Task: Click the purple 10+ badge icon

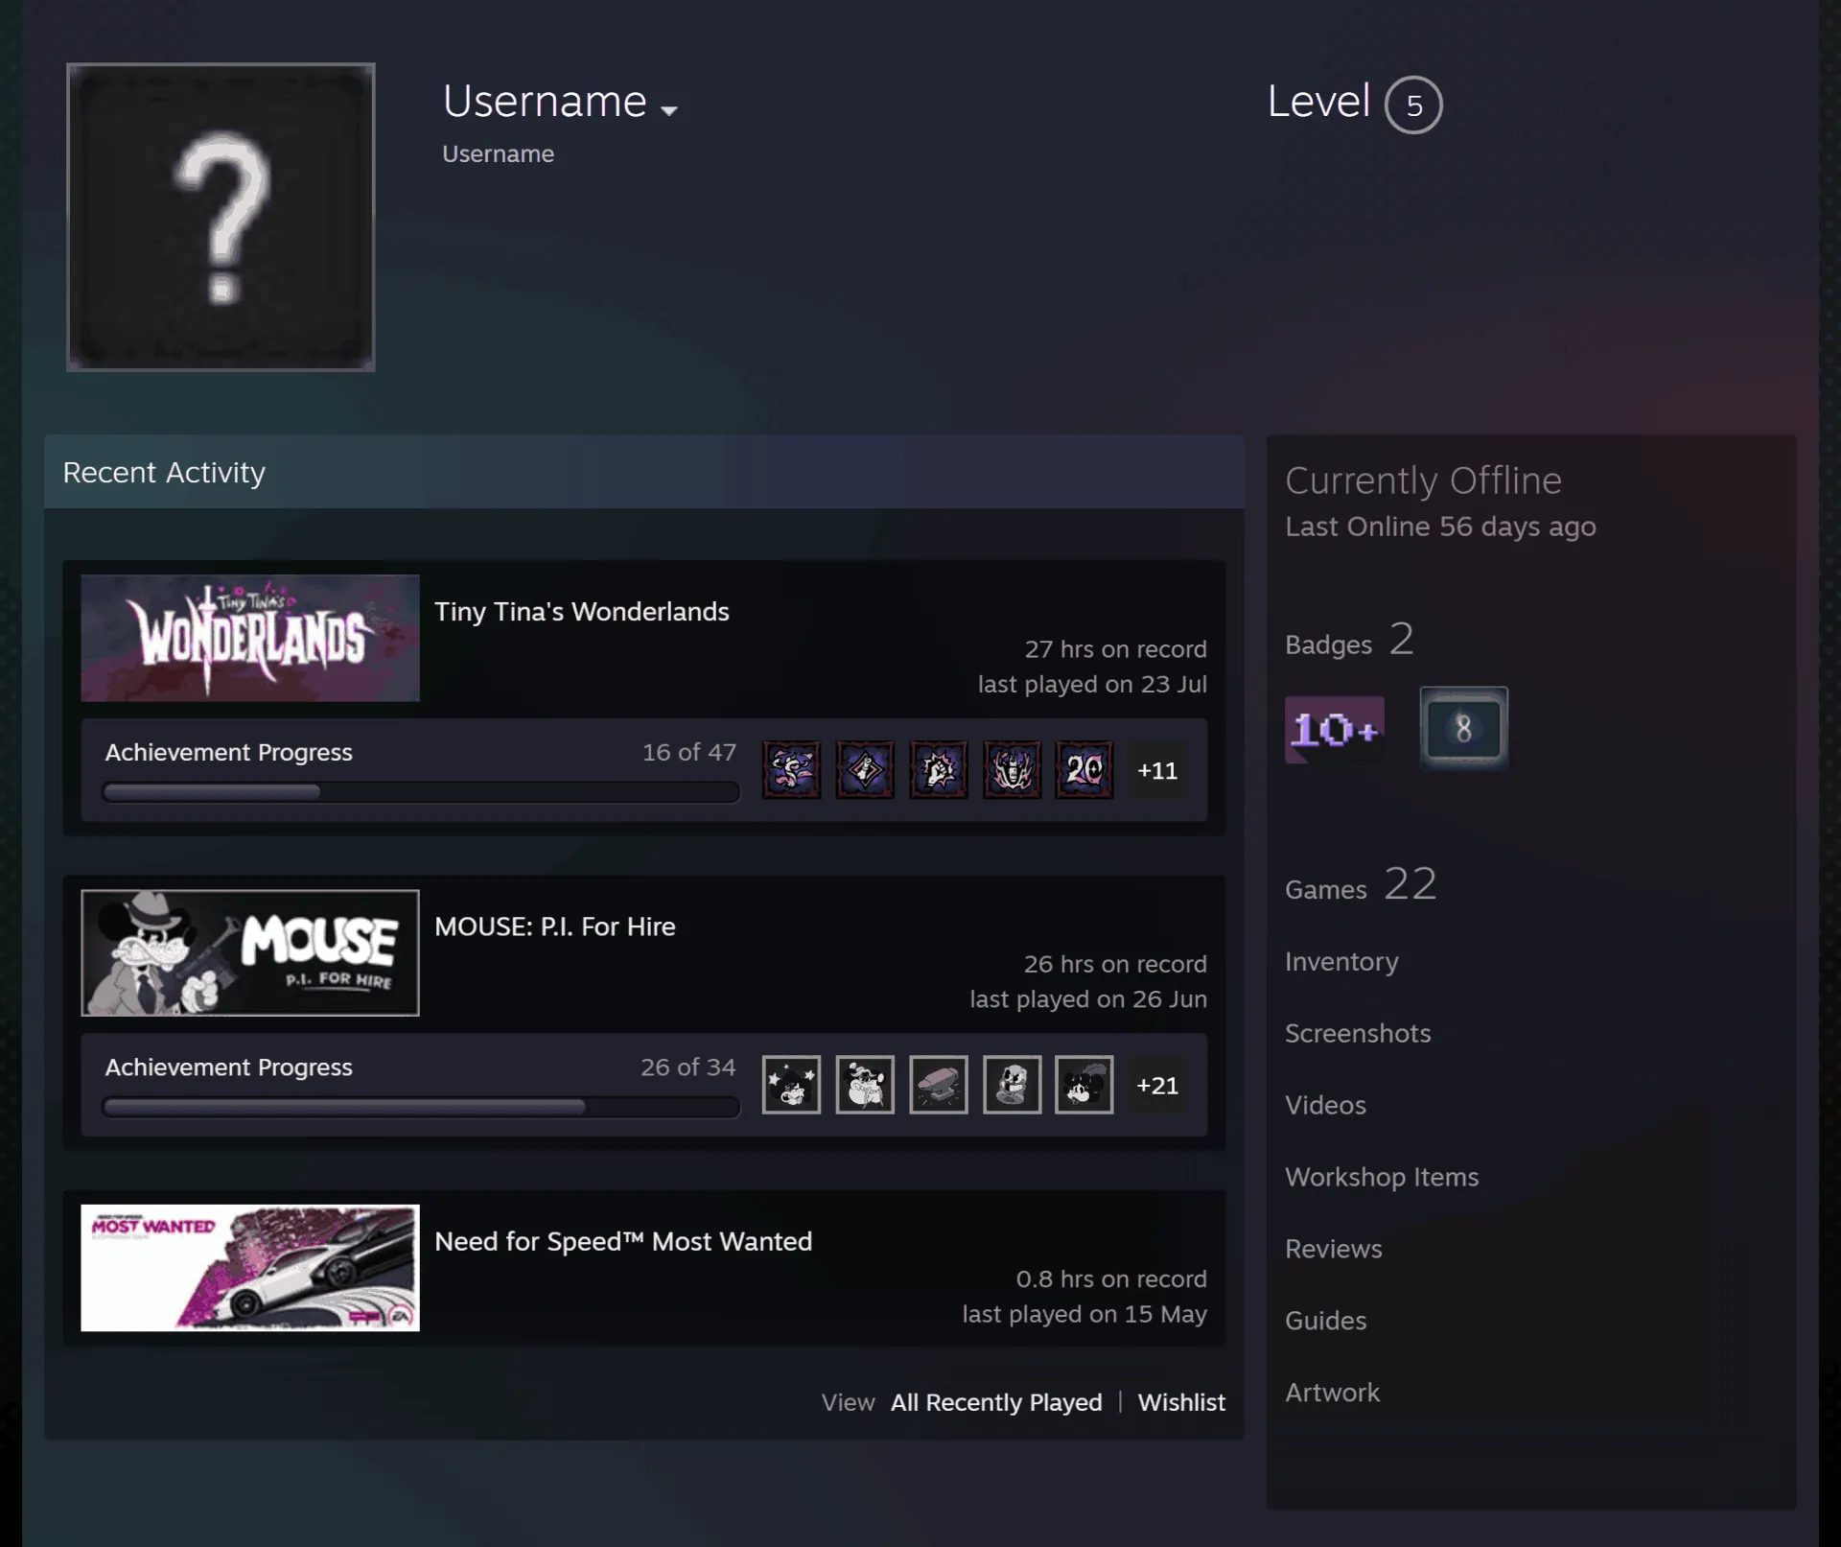Action: click(x=1334, y=730)
